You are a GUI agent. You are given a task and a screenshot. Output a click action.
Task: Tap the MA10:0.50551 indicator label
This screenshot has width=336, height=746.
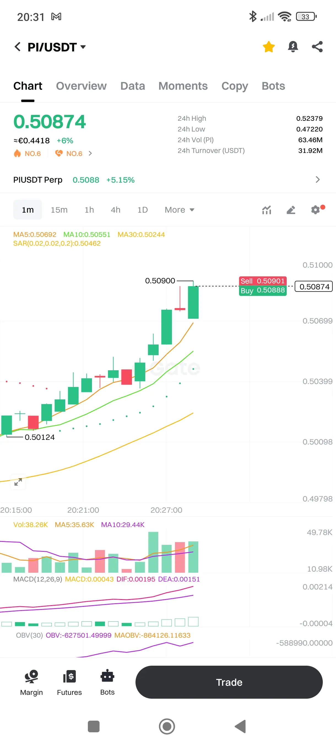click(x=87, y=235)
